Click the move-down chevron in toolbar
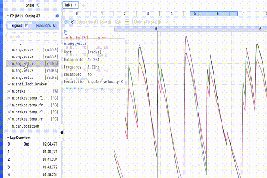The height and width of the screenshot is (178, 267). click(174, 22)
